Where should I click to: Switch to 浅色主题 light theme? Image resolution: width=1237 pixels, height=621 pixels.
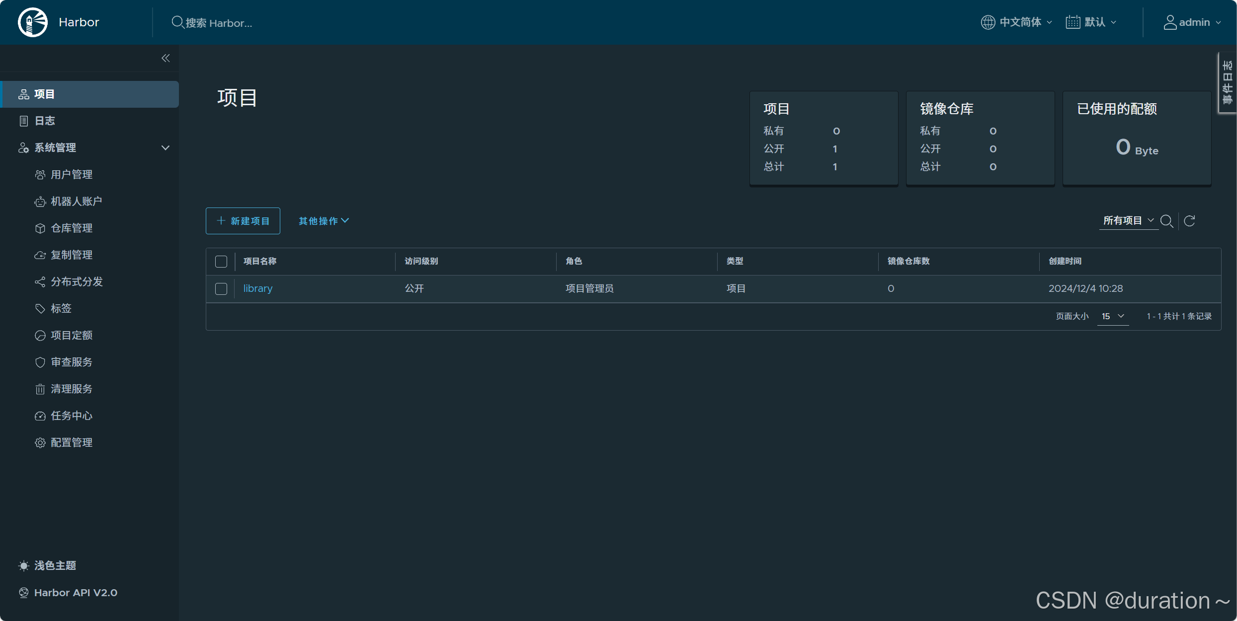click(55, 566)
